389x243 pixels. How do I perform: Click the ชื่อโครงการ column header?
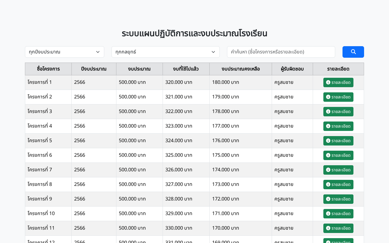click(48, 69)
